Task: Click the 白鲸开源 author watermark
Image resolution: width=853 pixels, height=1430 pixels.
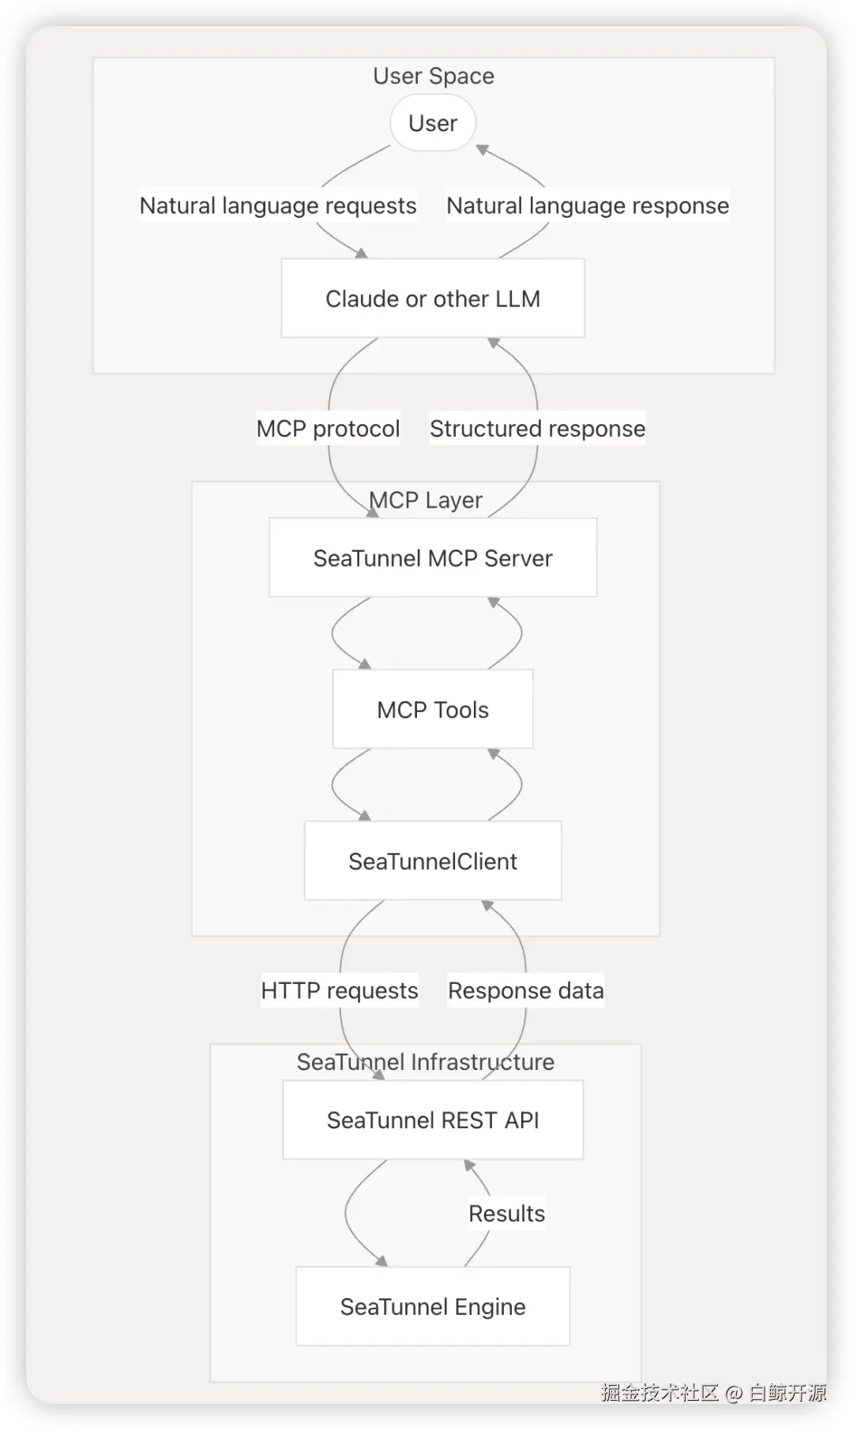Action: pyautogui.click(x=787, y=1392)
